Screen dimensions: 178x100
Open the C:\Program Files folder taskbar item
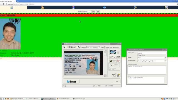(17, 99)
